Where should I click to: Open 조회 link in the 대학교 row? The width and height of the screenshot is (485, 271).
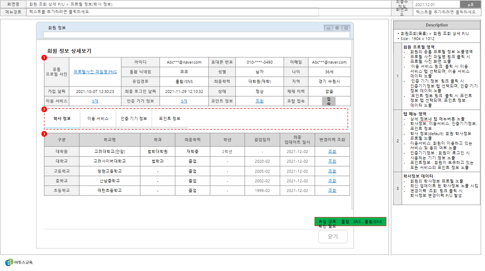point(332,161)
